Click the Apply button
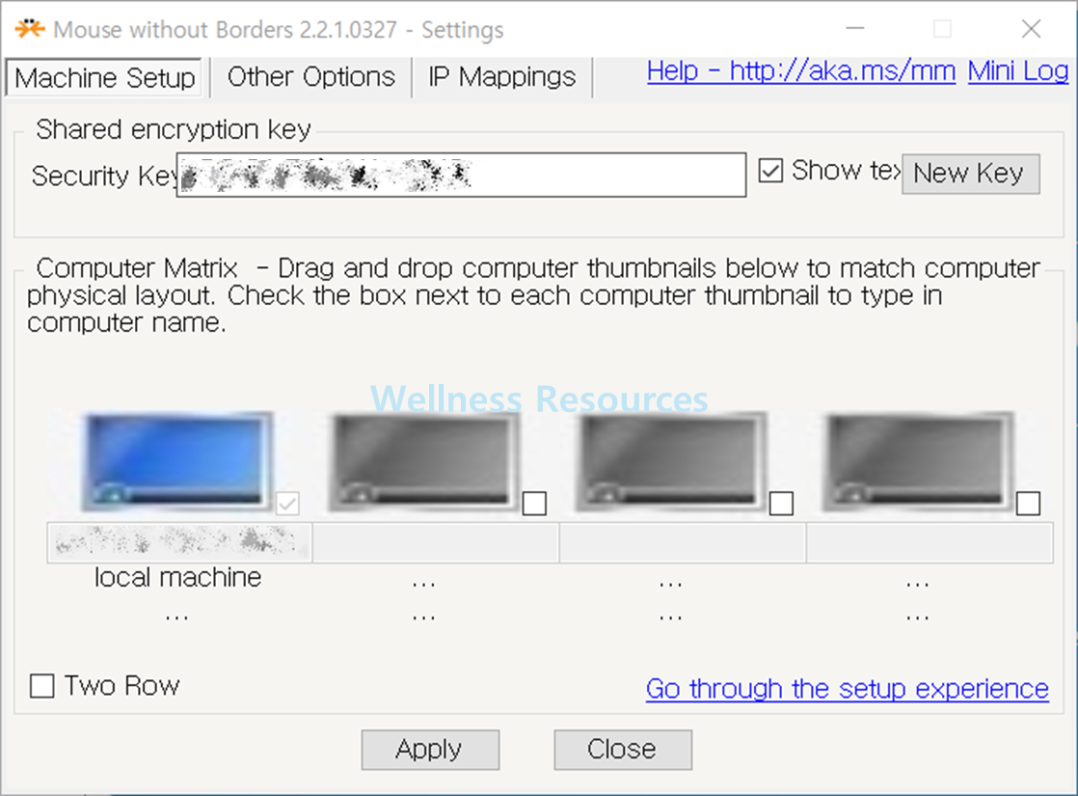 pyautogui.click(x=430, y=750)
